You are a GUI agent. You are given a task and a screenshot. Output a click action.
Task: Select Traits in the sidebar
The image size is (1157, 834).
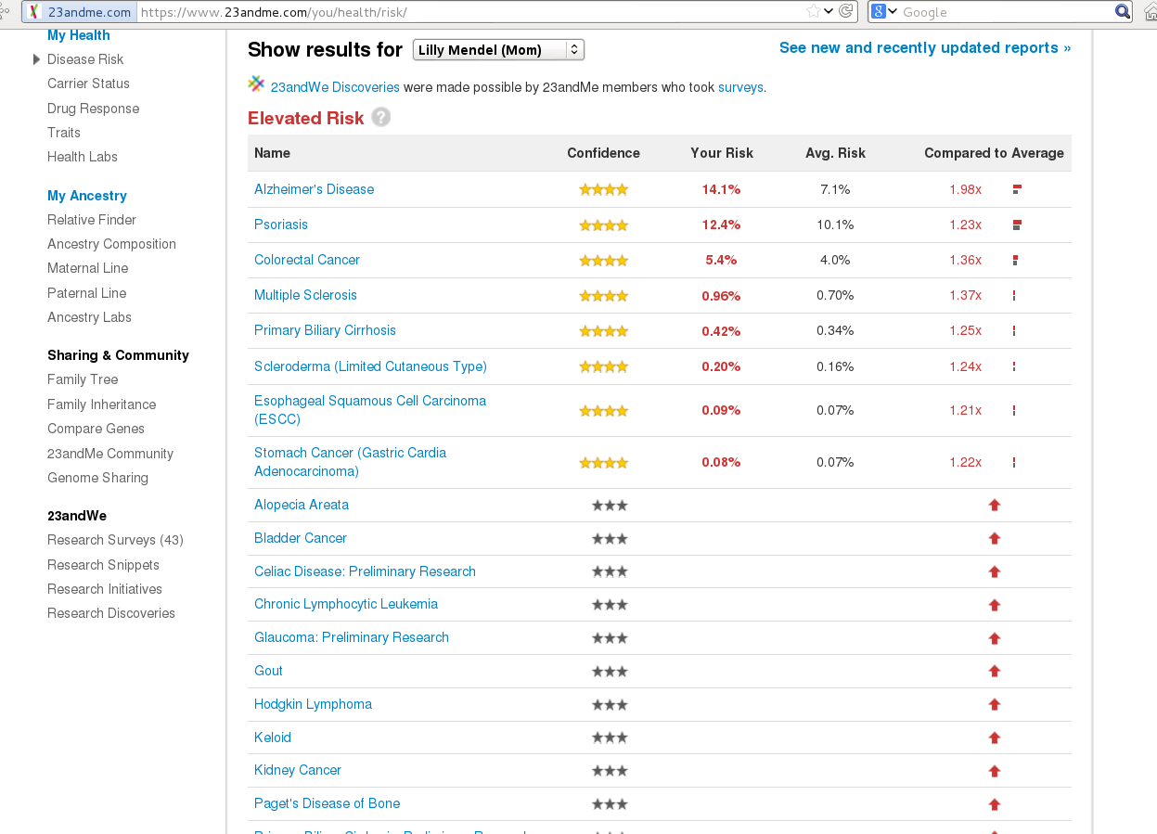[64, 133]
